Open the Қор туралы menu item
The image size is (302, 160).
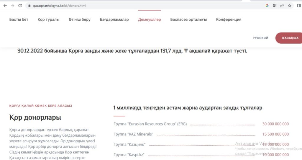49,19
